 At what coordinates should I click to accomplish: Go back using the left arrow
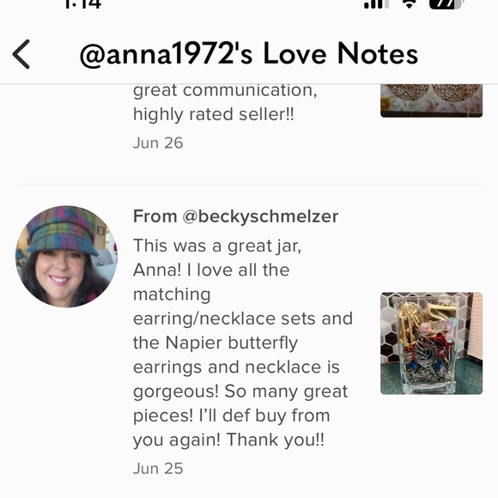(x=21, y=54)
